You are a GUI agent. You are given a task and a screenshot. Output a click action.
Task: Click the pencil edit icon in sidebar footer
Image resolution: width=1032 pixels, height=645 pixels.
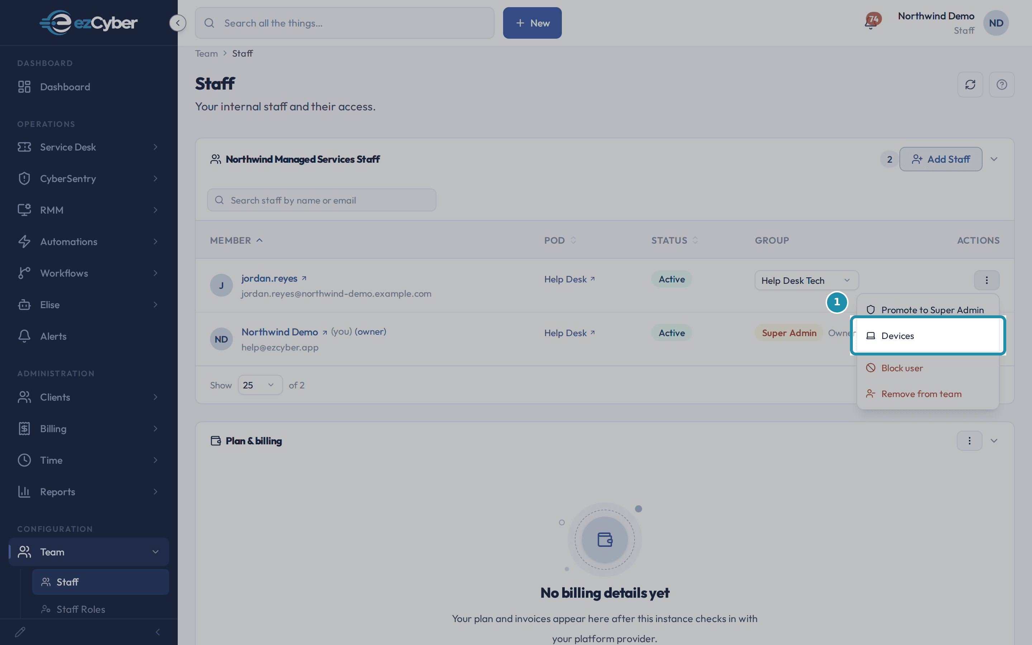tap(20, 632)
